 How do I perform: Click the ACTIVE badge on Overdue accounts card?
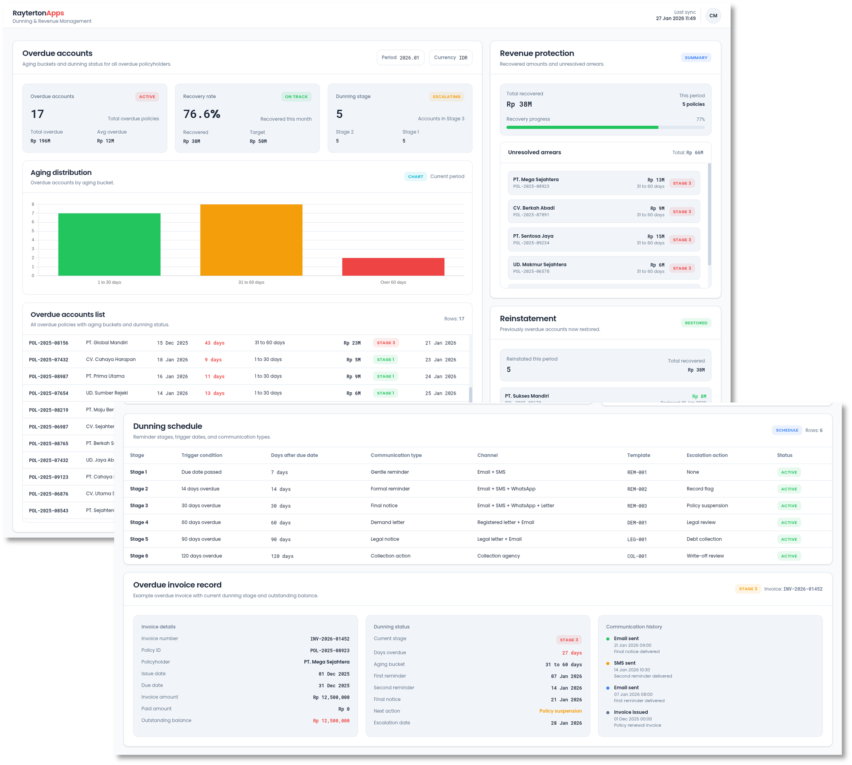point(147,96)
